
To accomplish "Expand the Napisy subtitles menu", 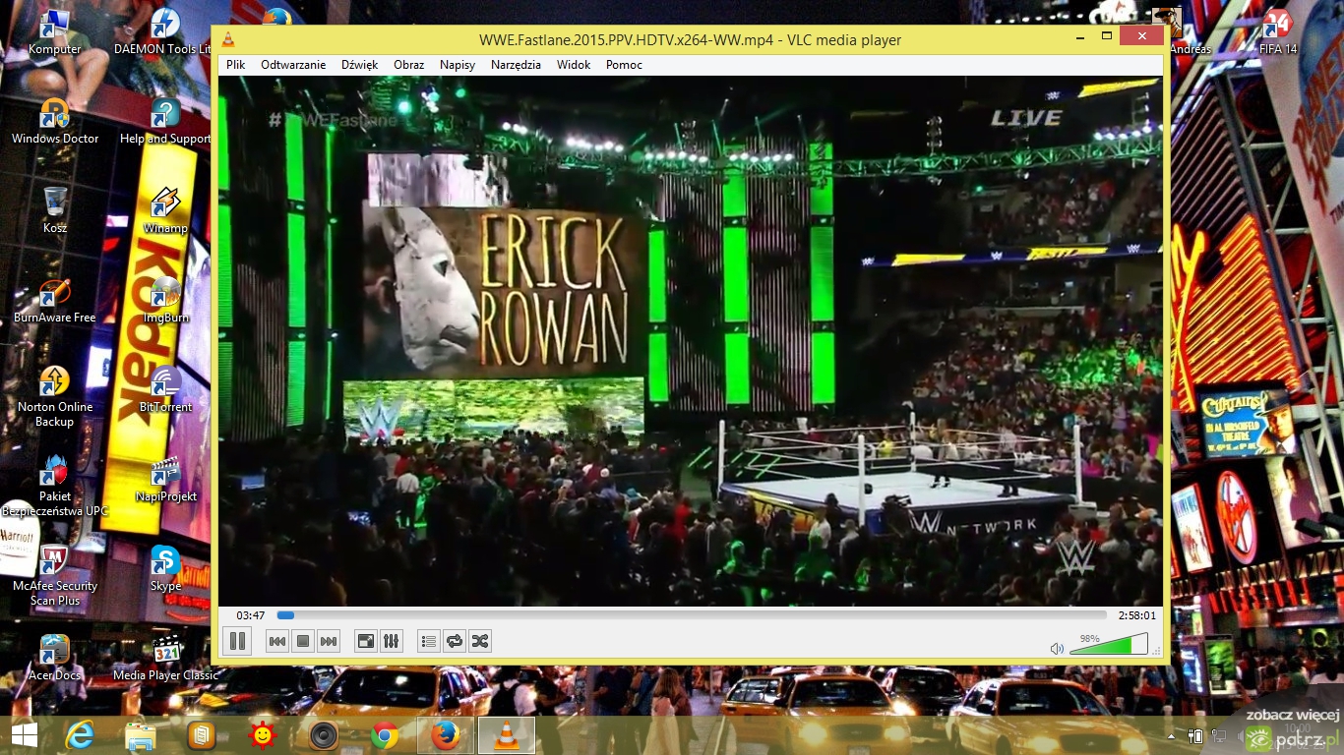I will [458, 65].
